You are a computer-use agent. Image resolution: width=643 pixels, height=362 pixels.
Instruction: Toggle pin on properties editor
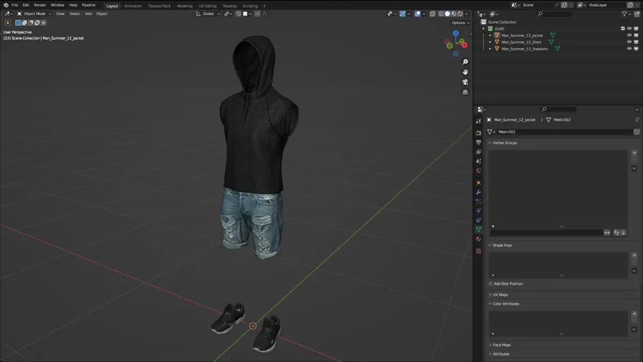point(637,119)
